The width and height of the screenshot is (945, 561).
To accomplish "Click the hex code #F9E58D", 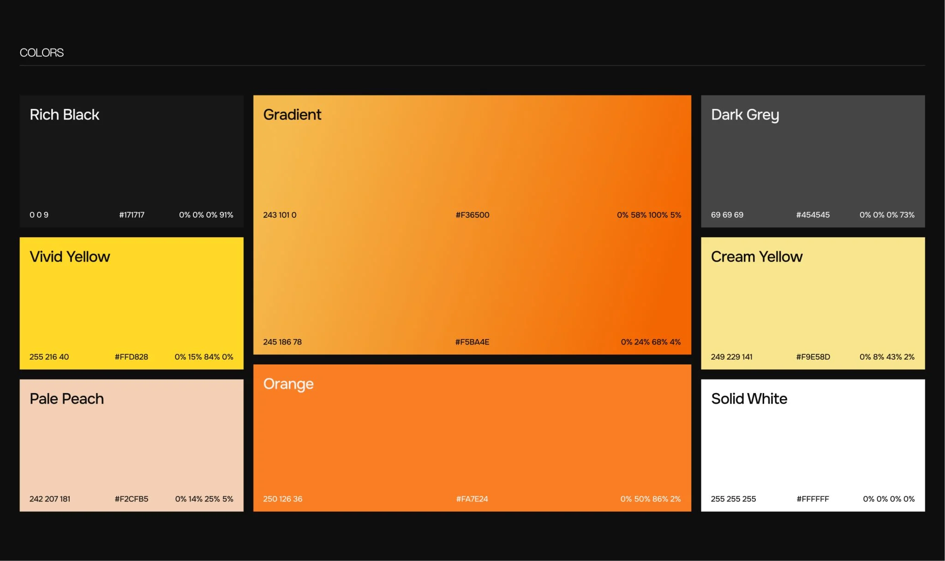I will pyautogui.click(x=813, y=357).
